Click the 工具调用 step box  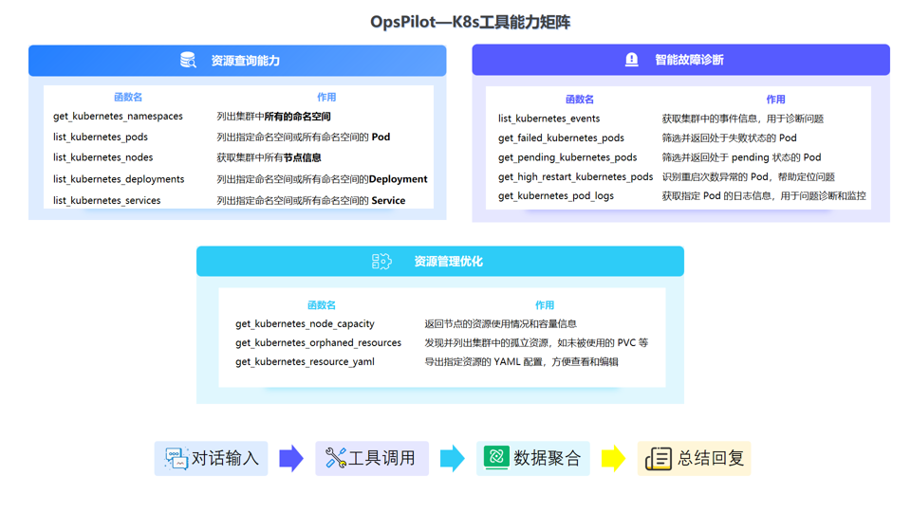[372, 458]
